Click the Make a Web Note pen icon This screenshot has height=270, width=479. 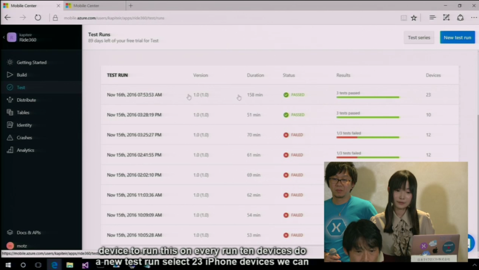(x=446, y=18)
